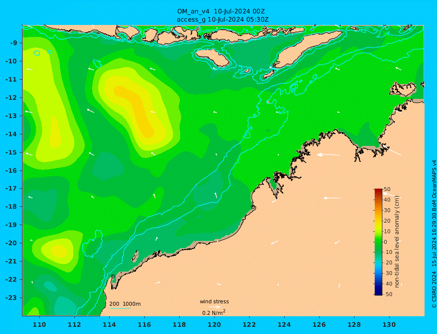Click the sea level anomaly colorbar strip
The height and width of the screenshot is (334, 437).
tap(378, 242)
